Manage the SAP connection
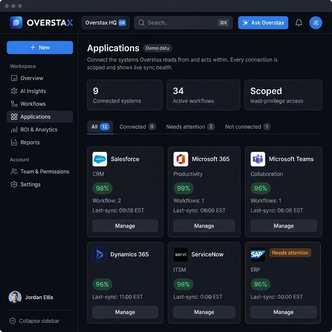 click(x=283, y=312)
